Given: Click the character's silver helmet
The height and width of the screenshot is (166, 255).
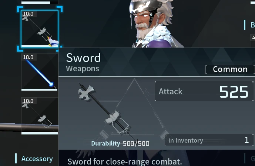Looking at the screenshot, I should pos(144,7).
